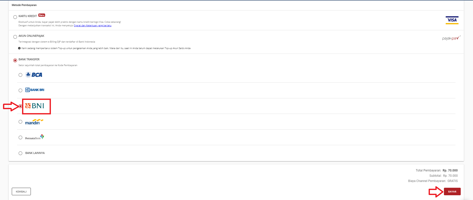This screenshot has width=473, height=200.
Task: Select the BNI bank radio button
Action: click(x=20, y=106)
